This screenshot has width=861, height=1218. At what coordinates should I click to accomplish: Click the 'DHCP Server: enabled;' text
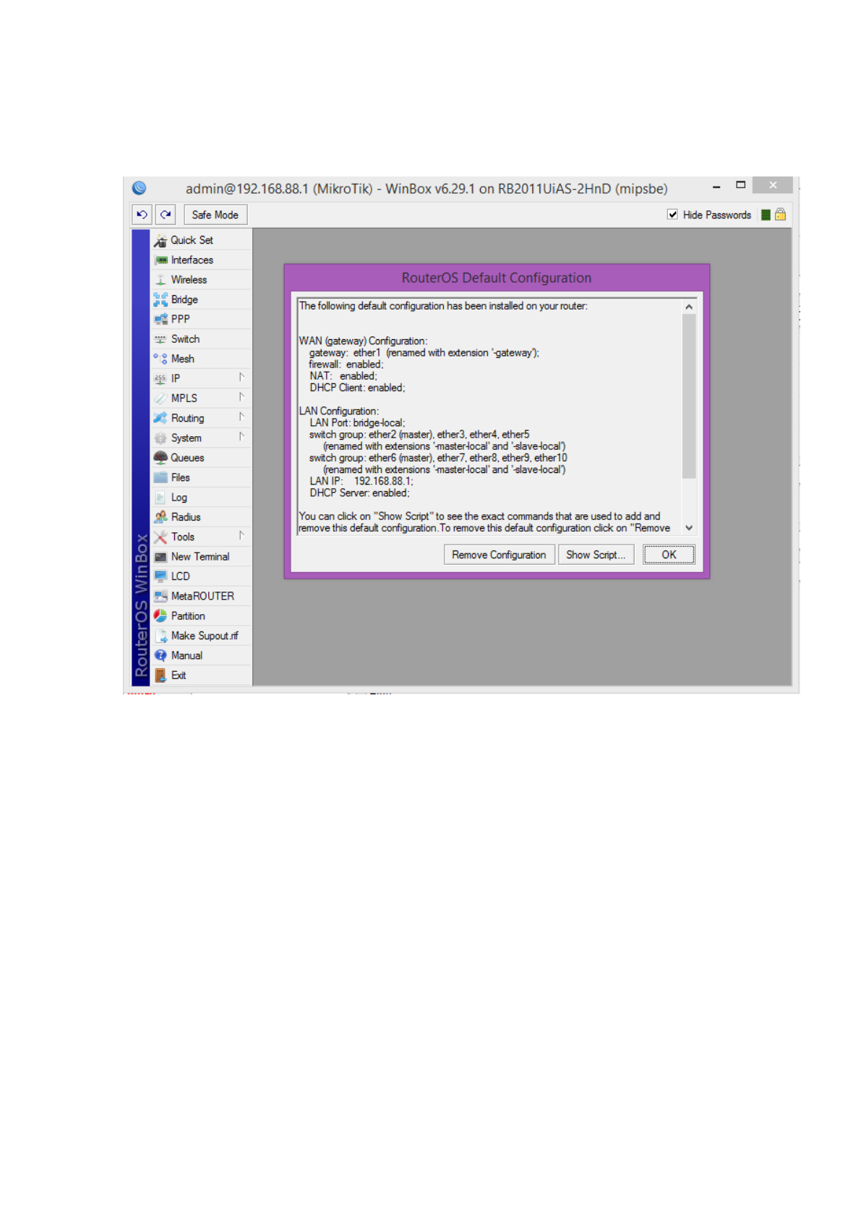point(359,493)
